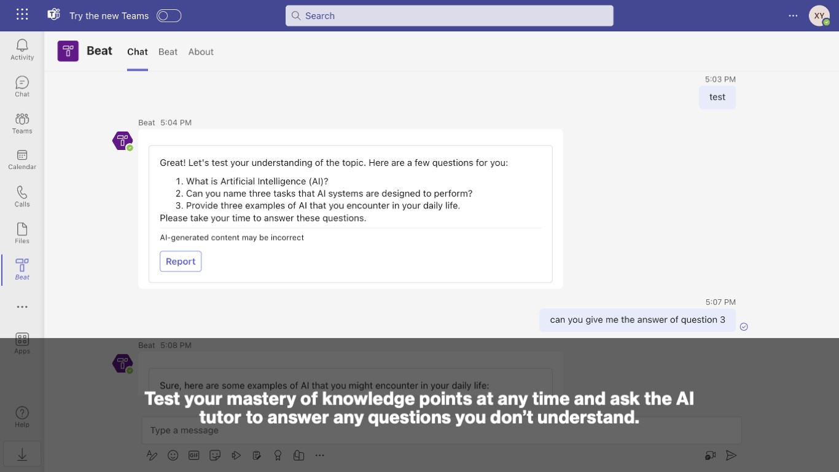Open the Files section

22,233
